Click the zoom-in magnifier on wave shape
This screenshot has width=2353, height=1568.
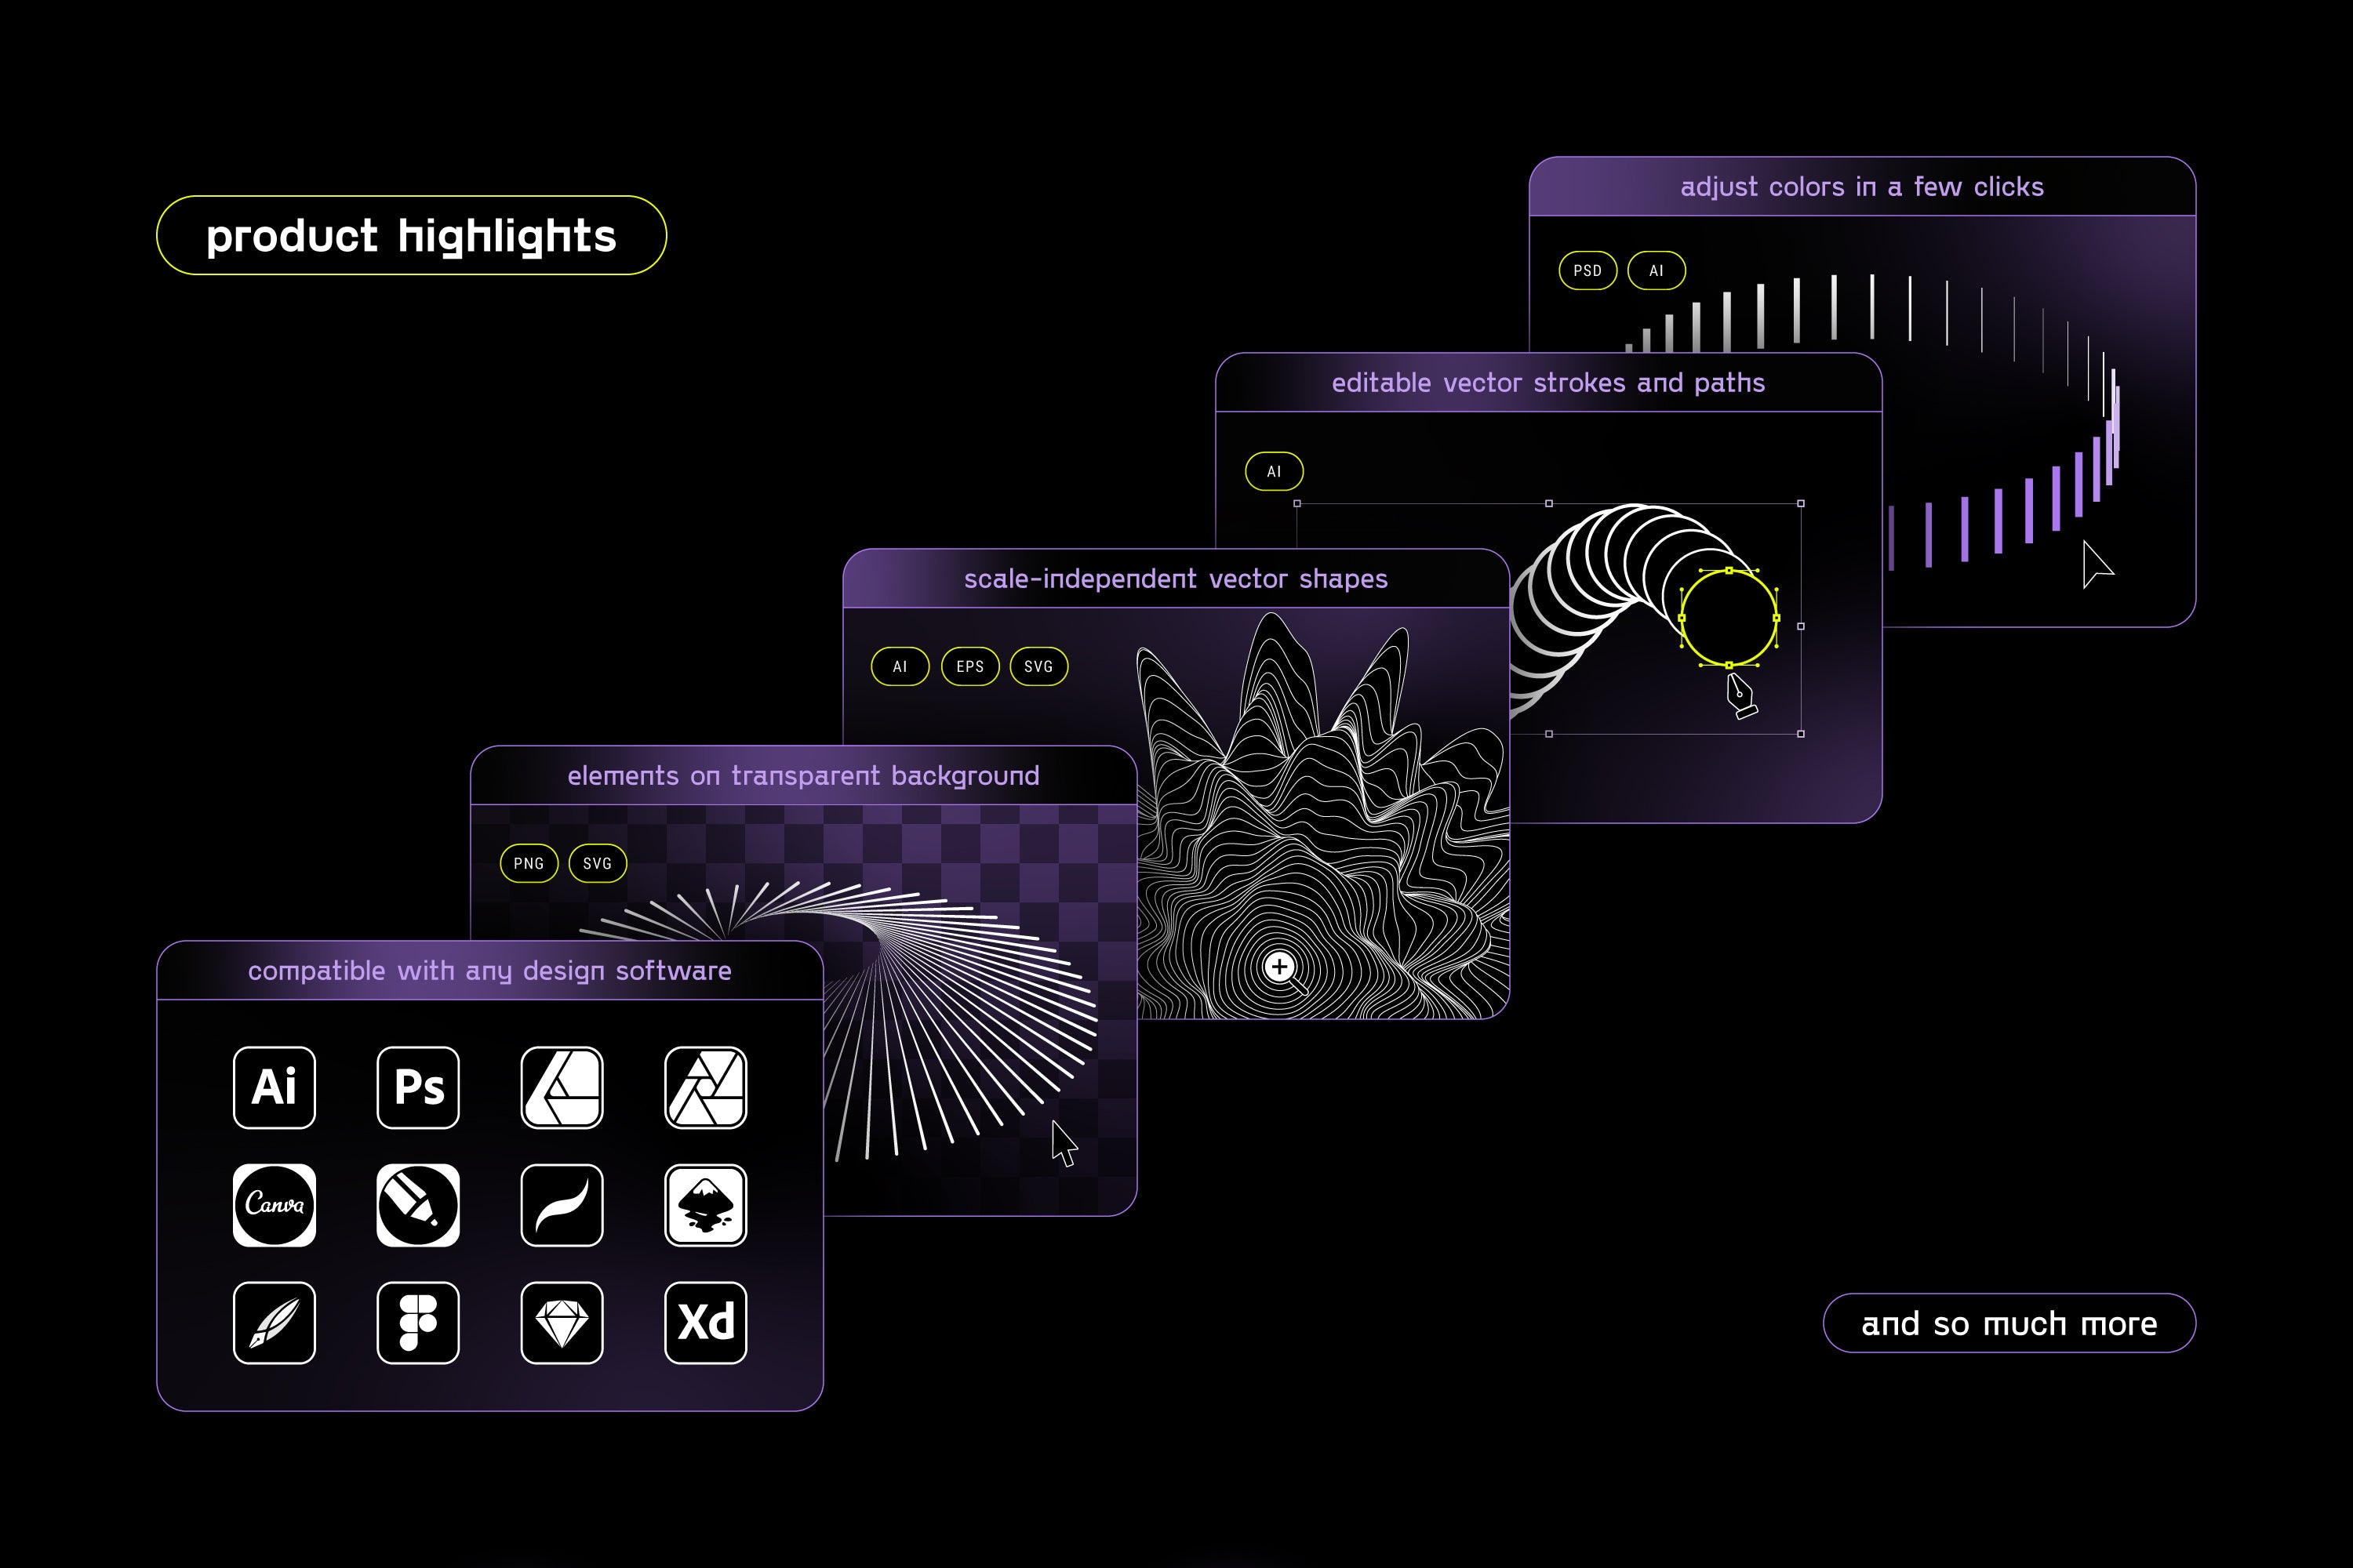point(1279,967)
